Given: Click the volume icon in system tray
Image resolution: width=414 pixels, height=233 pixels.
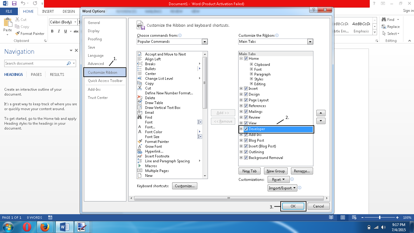Looking at the screenshot, I should tap(383, 227).
